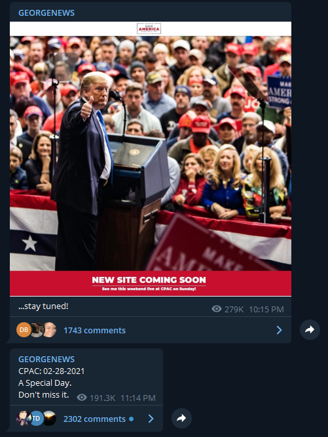The image size is (328, 437).
Task: Open the GEORGENEWS channel name on the image post
Action: tap(46, 13)
